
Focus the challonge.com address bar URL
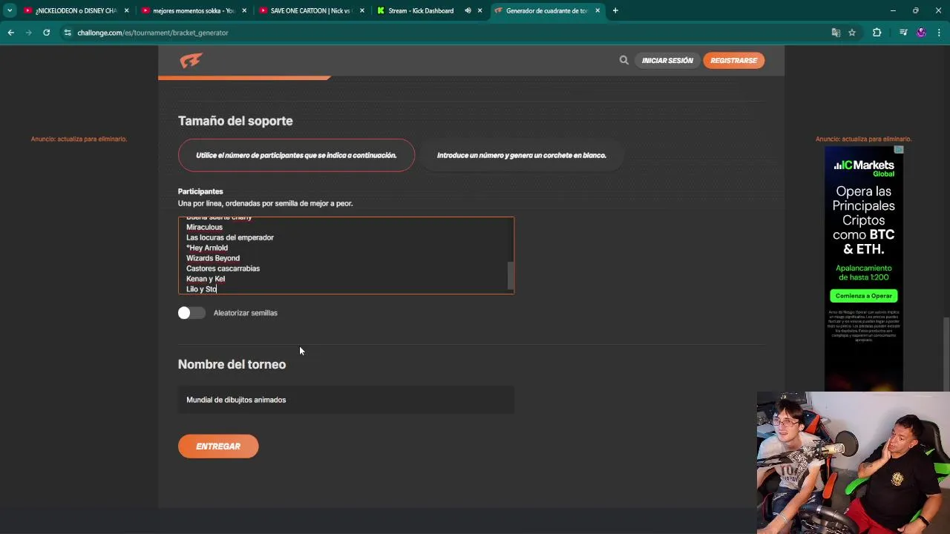click(153, 33)
